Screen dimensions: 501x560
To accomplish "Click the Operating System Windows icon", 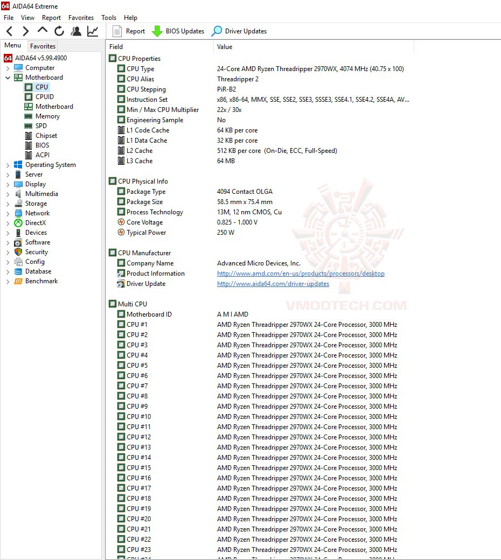I will [x=18, y=165].
